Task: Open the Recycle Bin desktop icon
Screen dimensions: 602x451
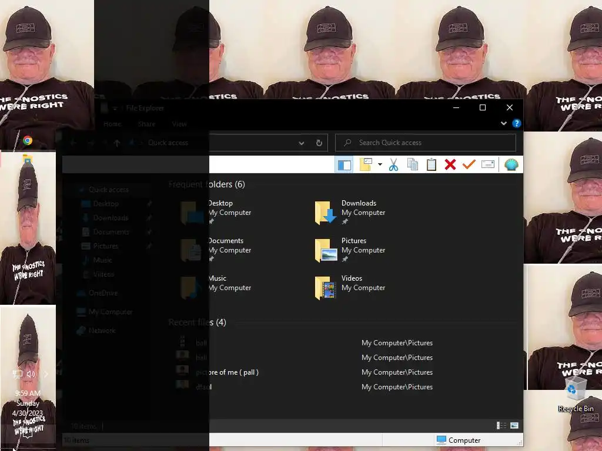Action: click(x=576, y=394)
